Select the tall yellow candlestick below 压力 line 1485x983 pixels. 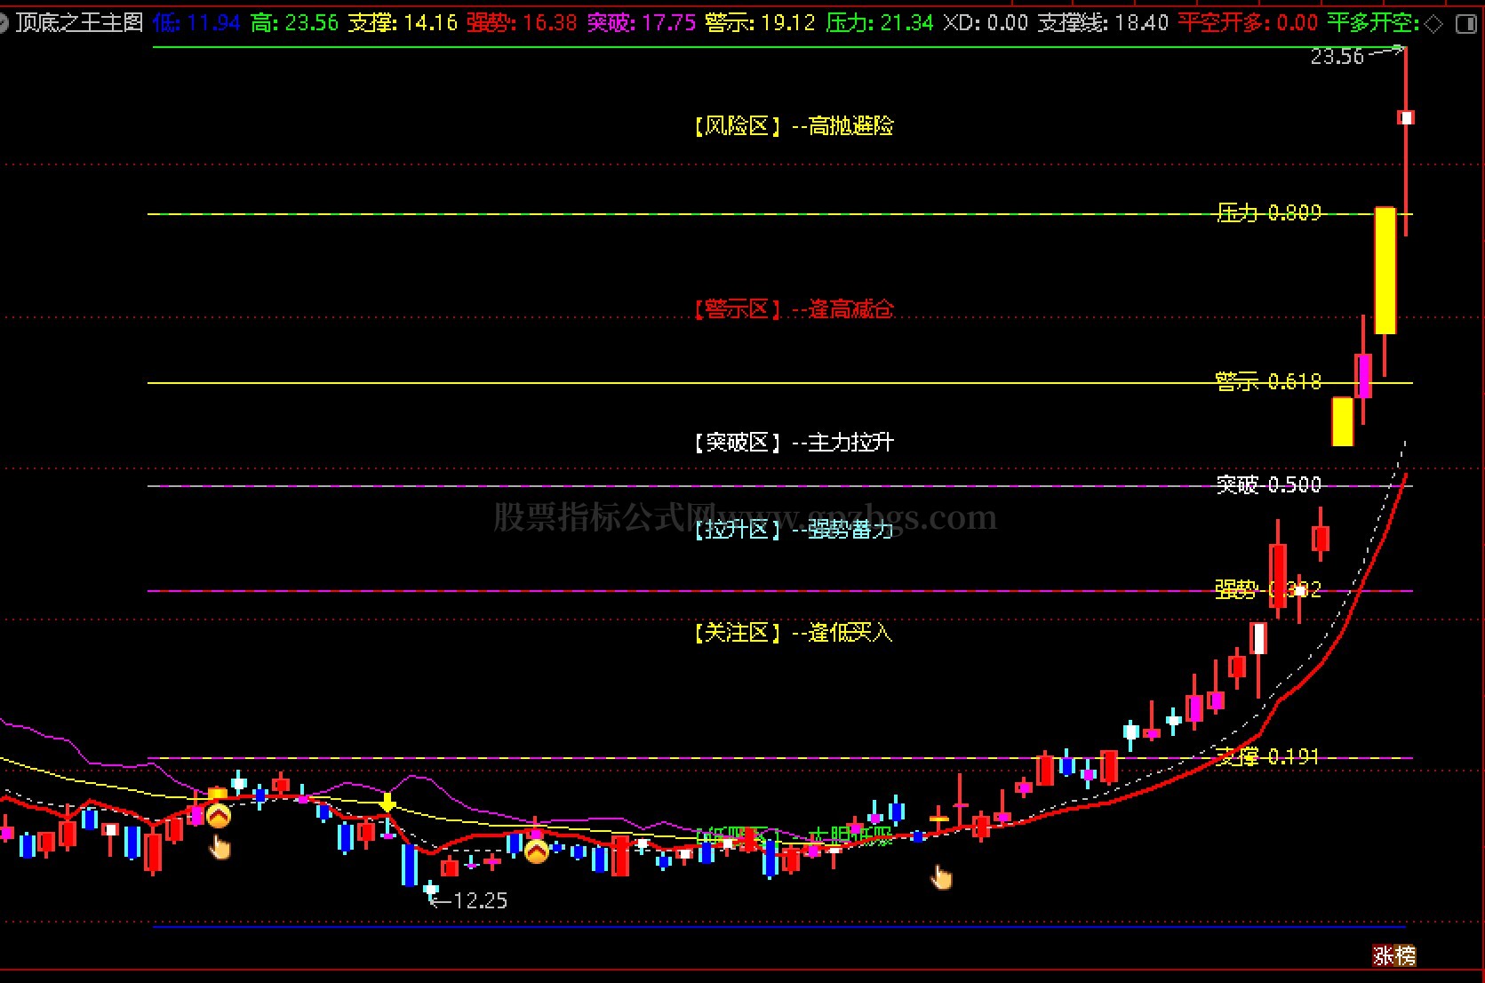coord(1385,270)
